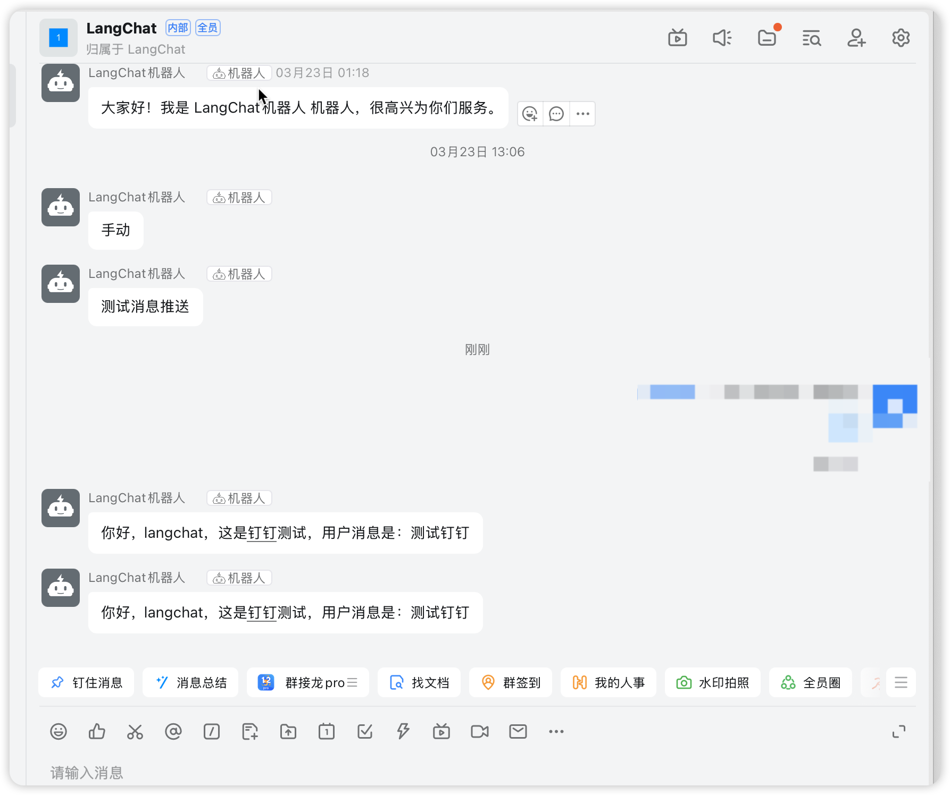
Task: Start a video meeting from toolbar
Action: tap(480, 732)
